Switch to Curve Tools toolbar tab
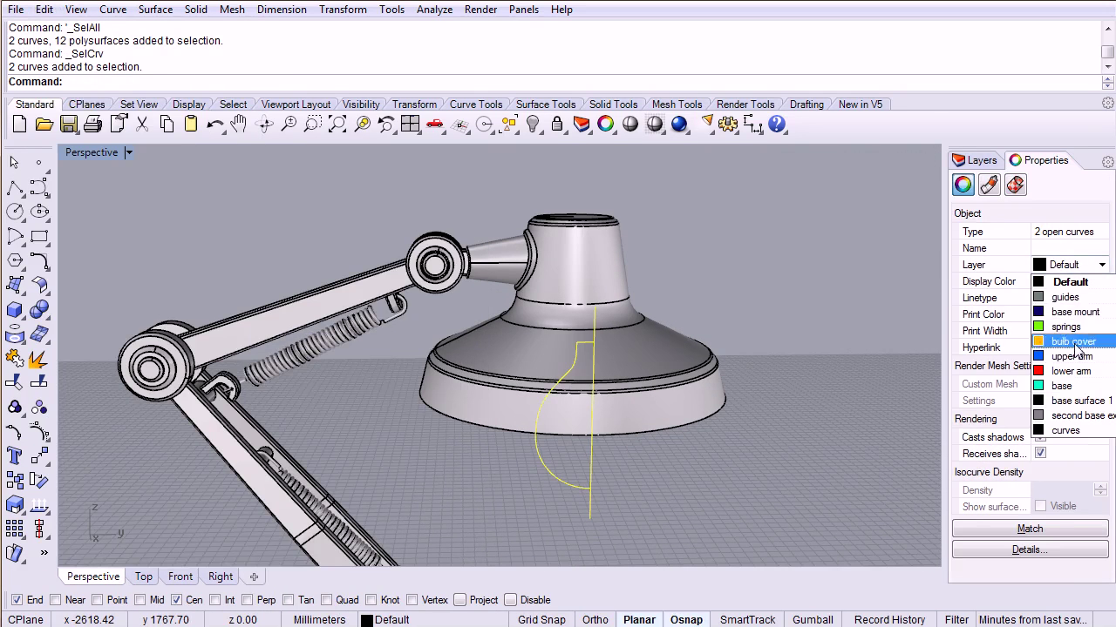Screen dimensions: 1116x627 [x=476, y=104]
